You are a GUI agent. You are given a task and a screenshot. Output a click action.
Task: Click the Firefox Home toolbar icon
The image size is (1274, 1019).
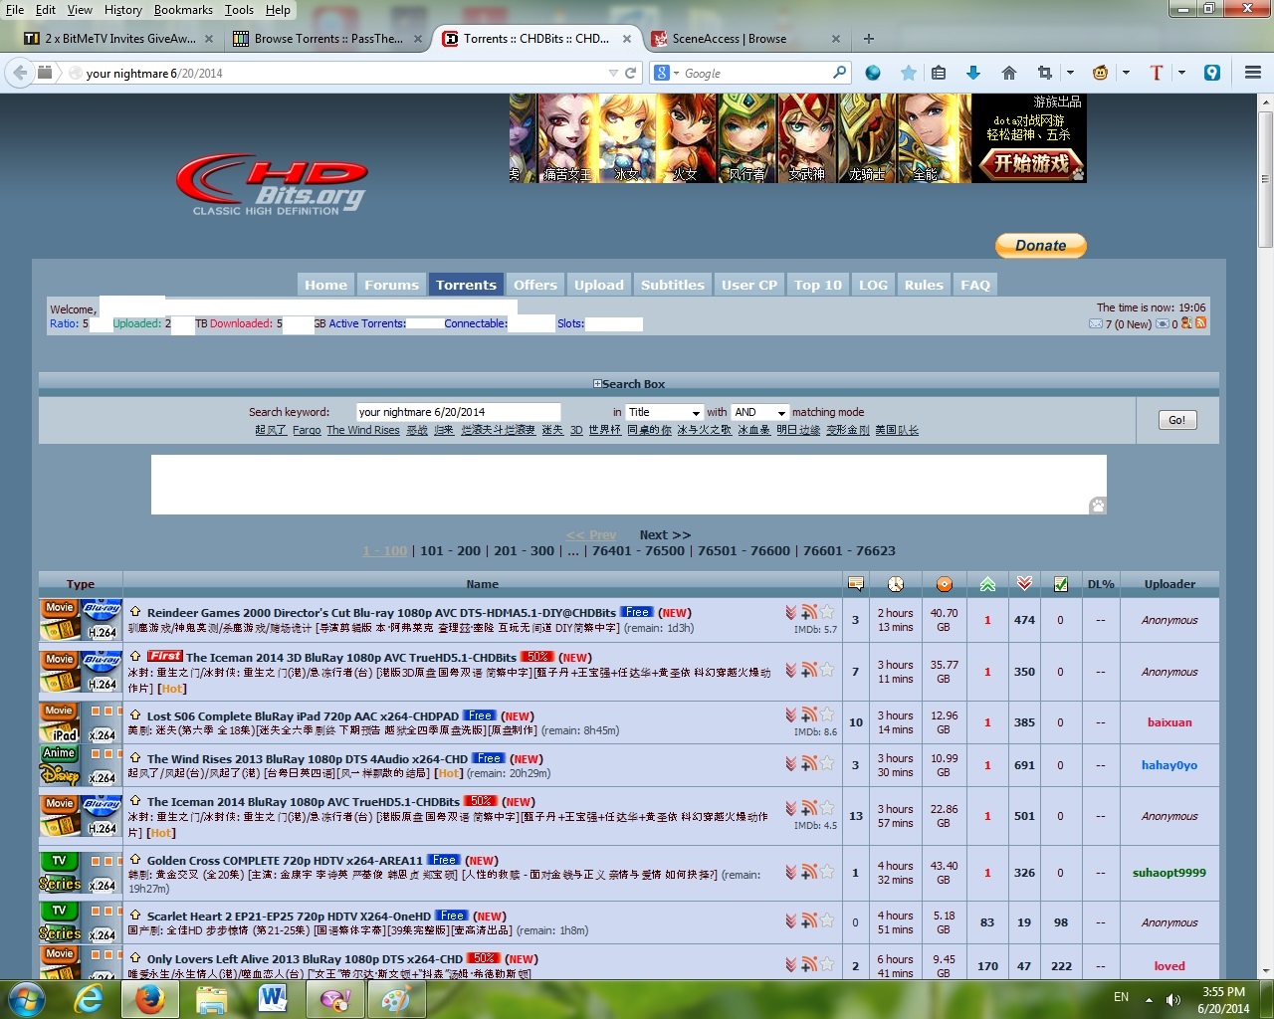click(x=1008, y=73)
